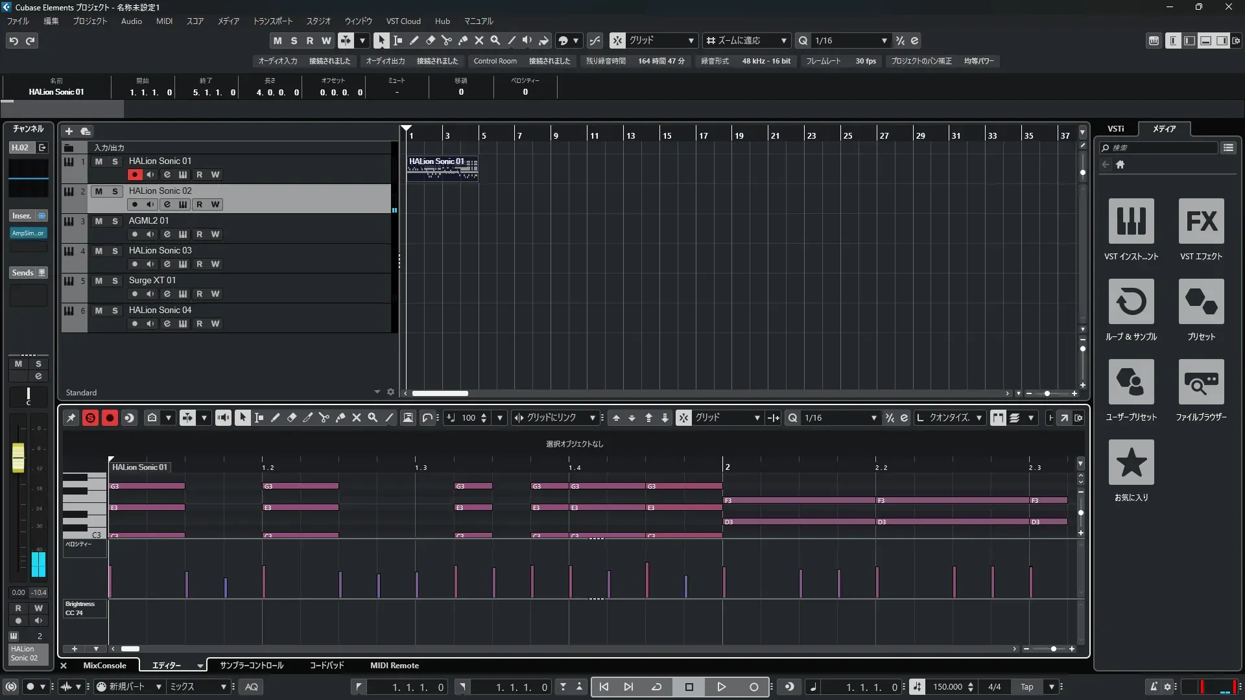Open the Loops & Samples tile
Image resolution: width=1245 pixels, height=700 pixels.
[1131, 301]
